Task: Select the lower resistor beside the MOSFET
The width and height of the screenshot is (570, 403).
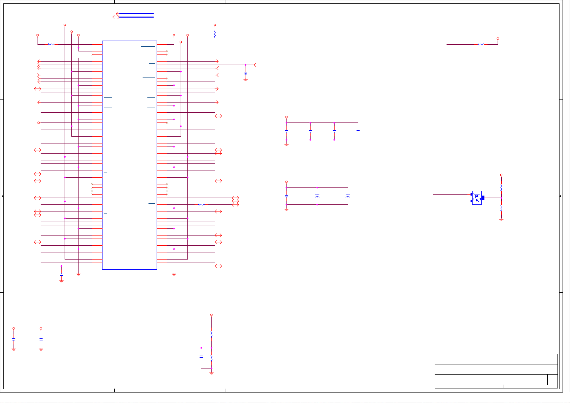Action: pyautogui.click(x=501, y=208)
